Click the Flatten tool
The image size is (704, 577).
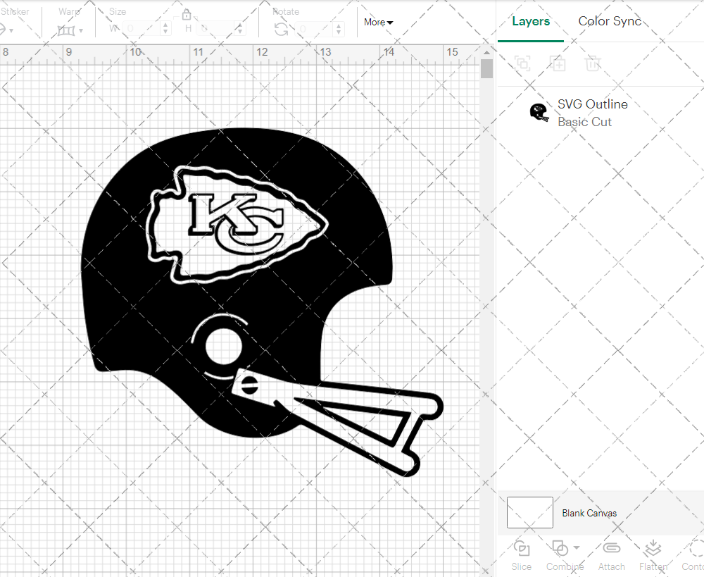pyautogui.click(x=653, y=556)
